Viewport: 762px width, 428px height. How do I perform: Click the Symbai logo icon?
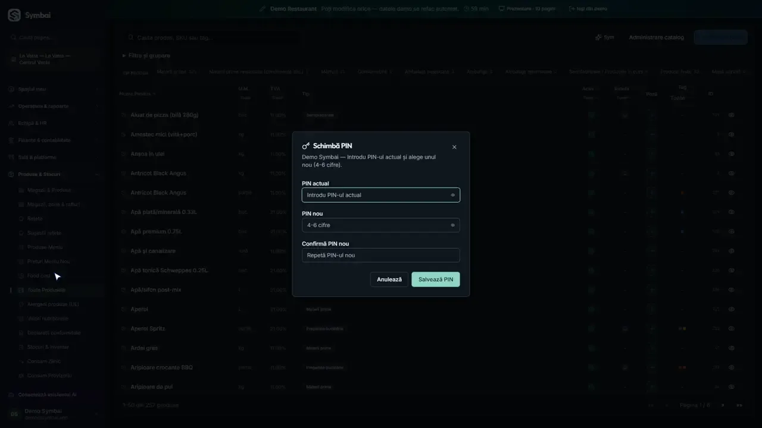pyautogui.click(x=14, y=15)
